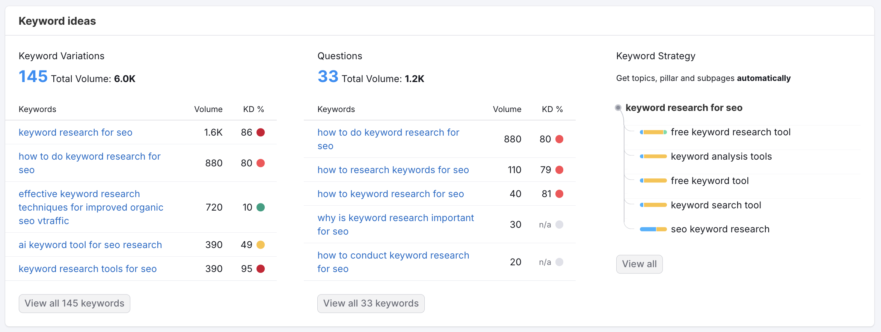Click the 110 volume value in Questions
The image size is (881, 332).
pos(514,170)
